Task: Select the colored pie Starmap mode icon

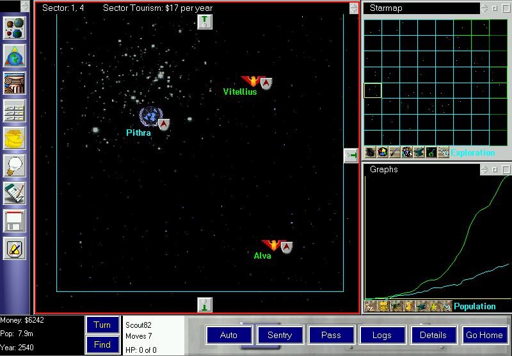Action: point(383,152)
